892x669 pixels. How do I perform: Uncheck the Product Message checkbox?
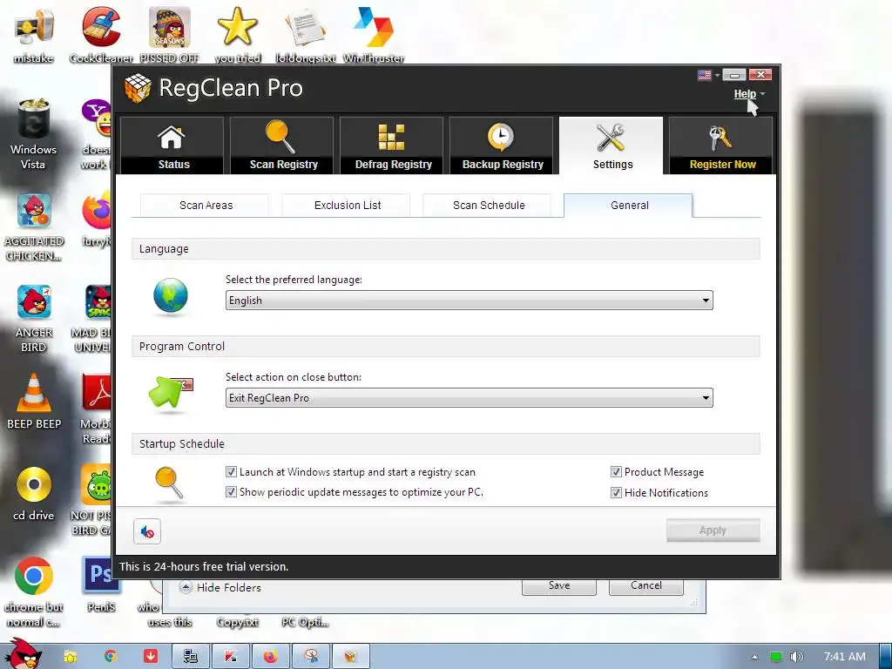[616, 471]
